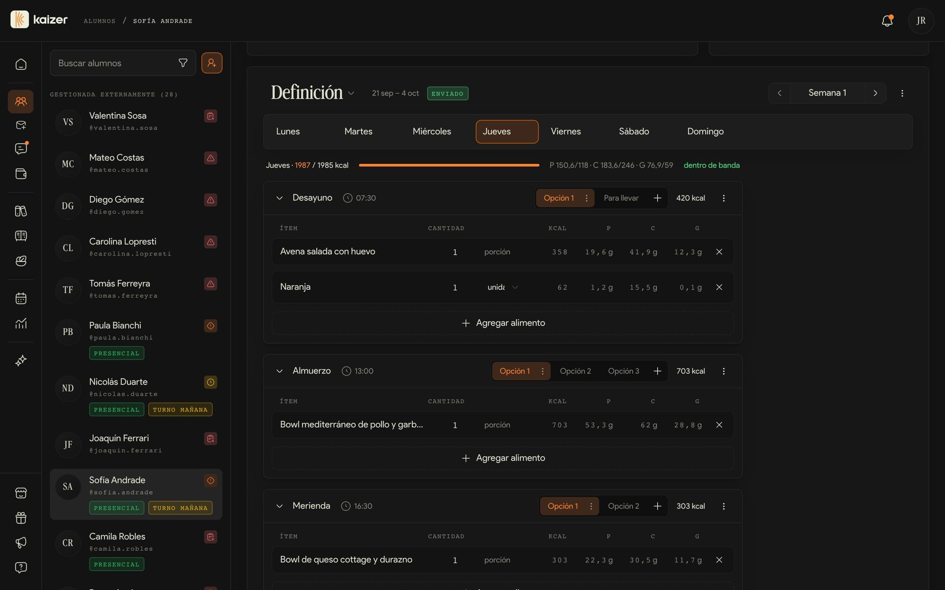Click the notifications bell
Viewport: 945px width, 590px height.
click(887, 21)
